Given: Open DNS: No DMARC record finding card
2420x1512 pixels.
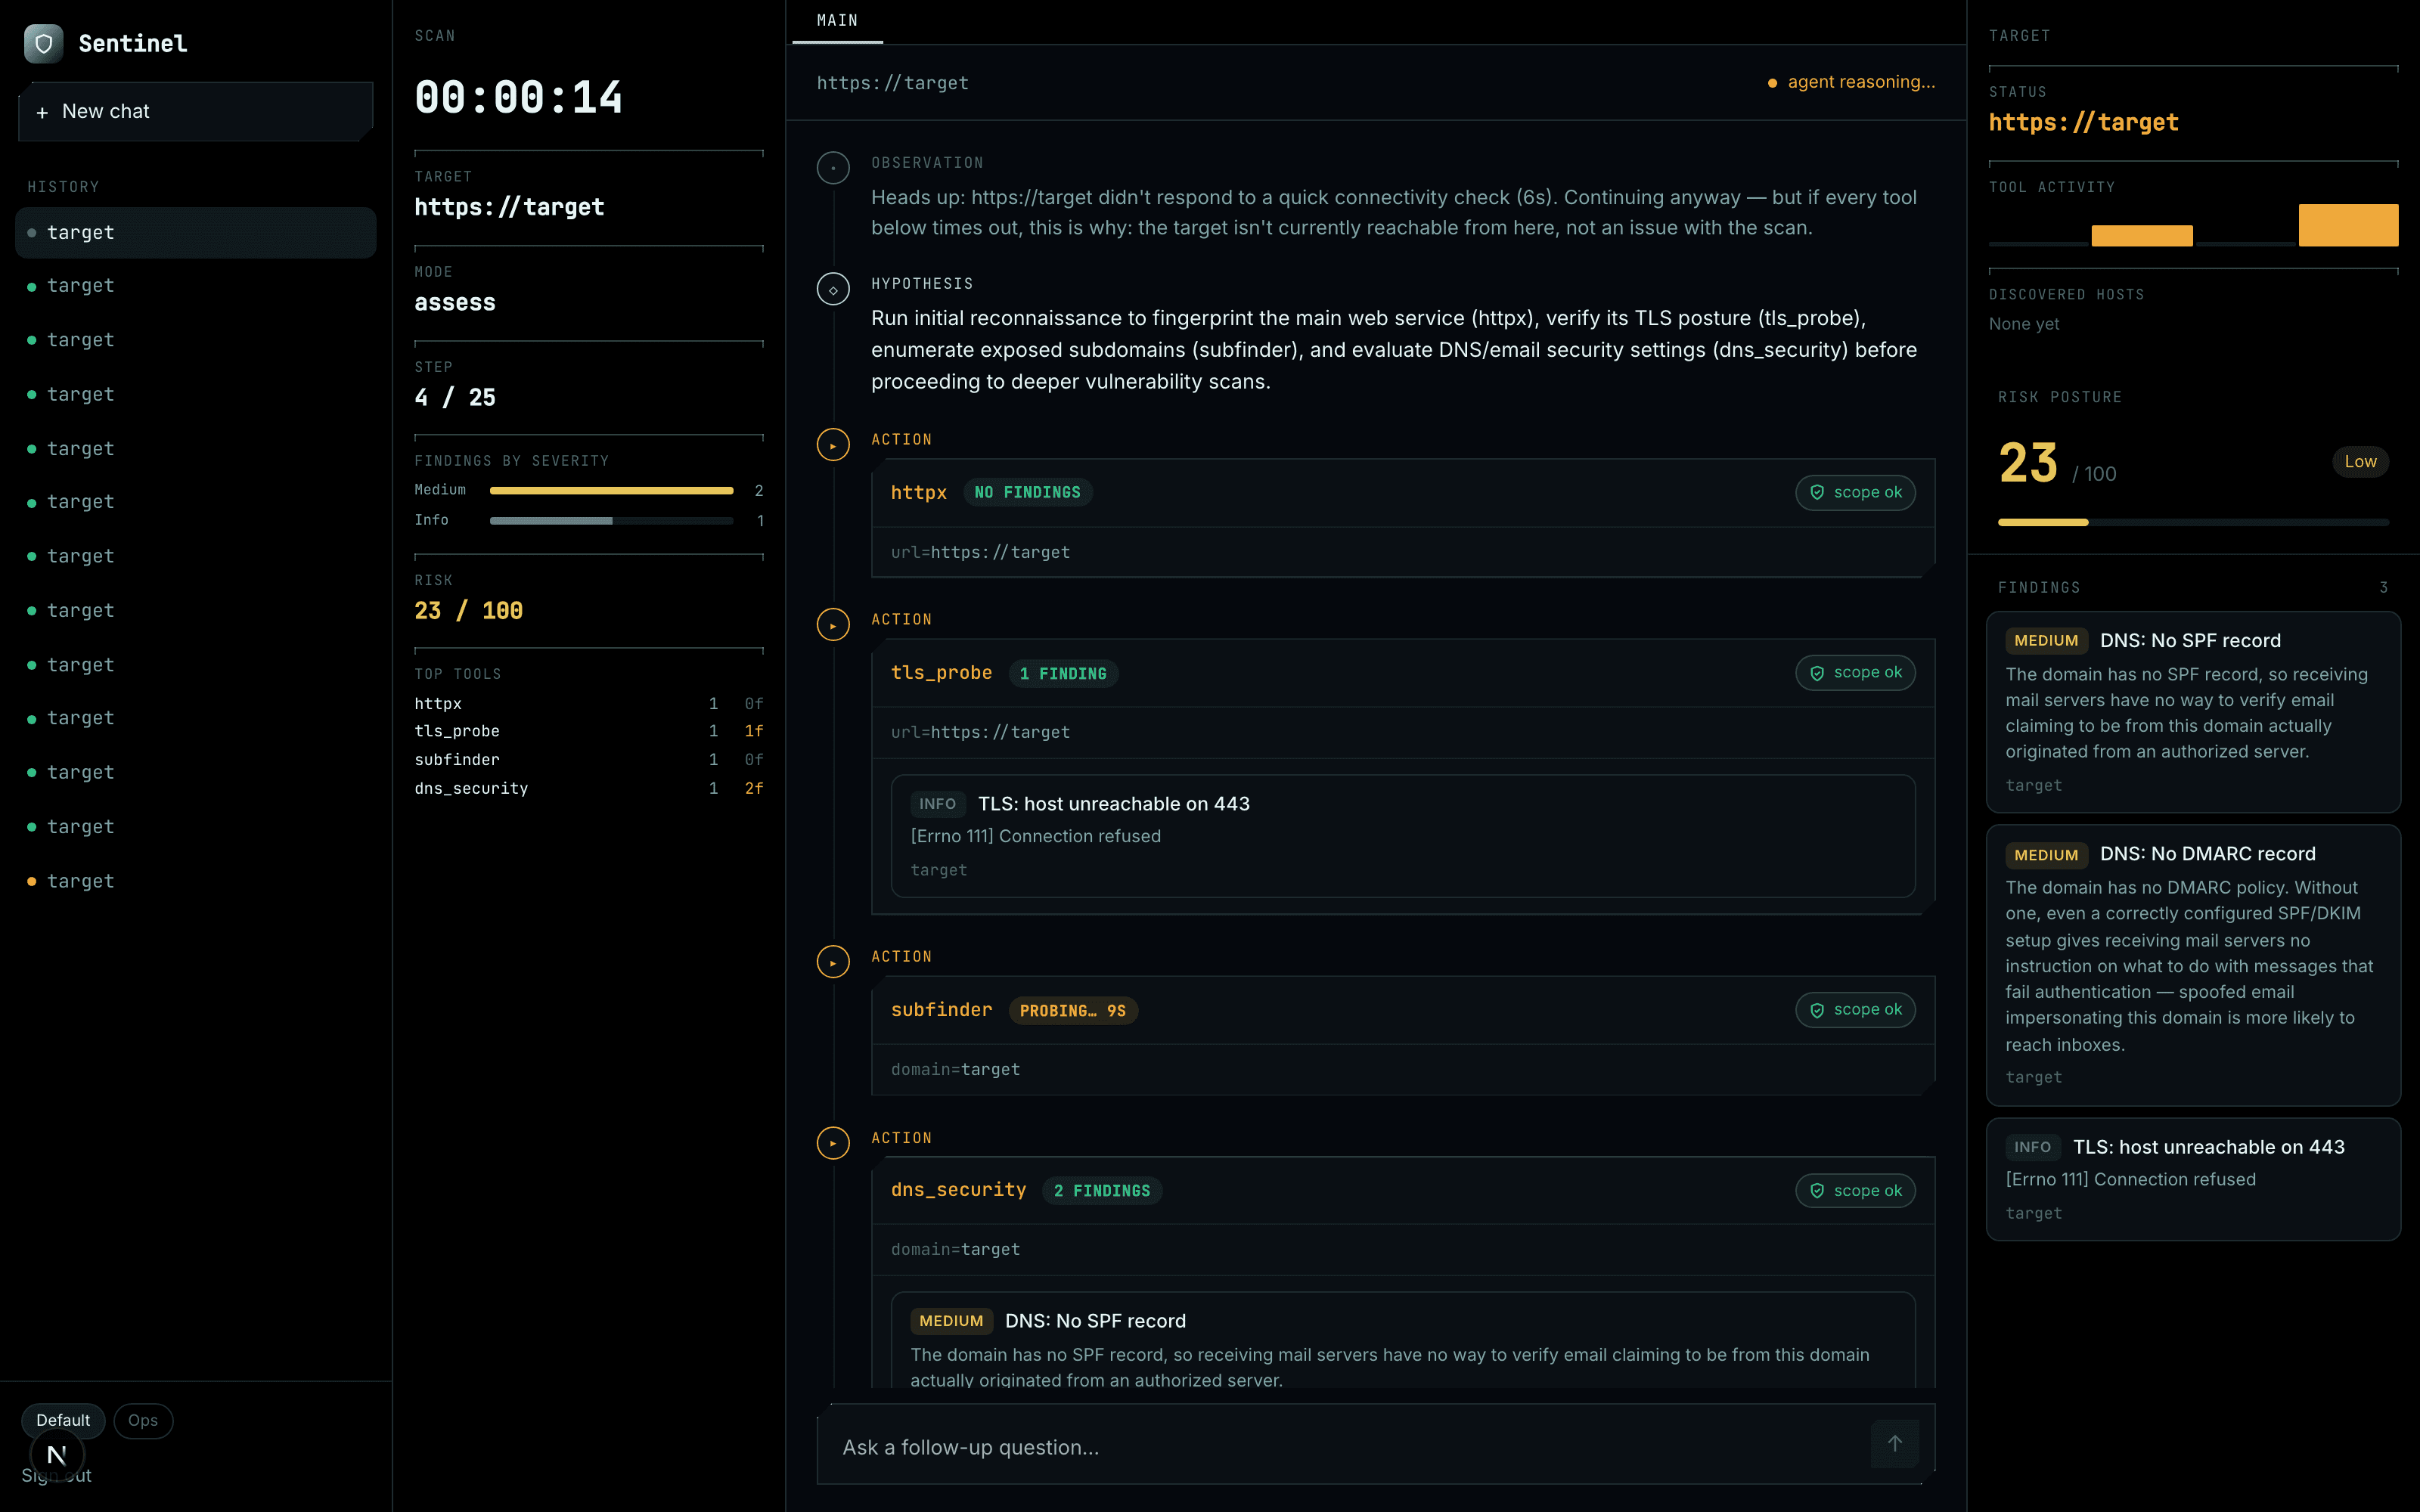Looking at the screenshot, I should click(x=2193, y=964).
